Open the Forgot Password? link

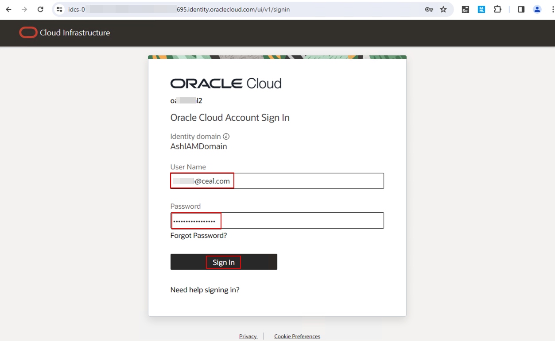(x=198, y=236)
